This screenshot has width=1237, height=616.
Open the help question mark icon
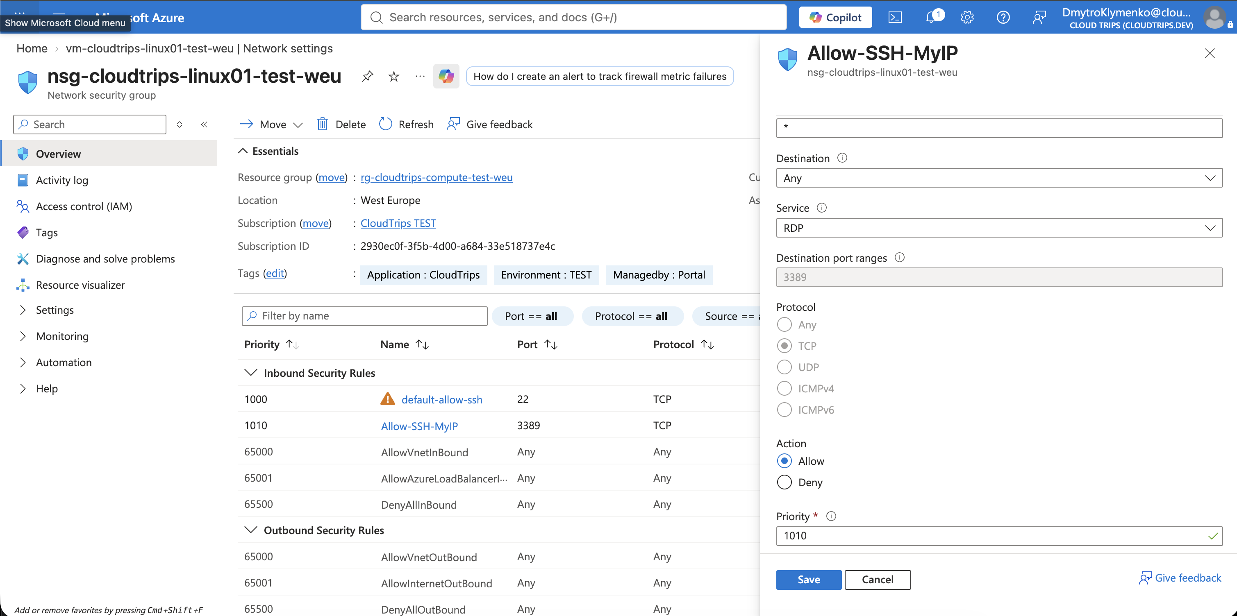click(x=1003, y=18)
